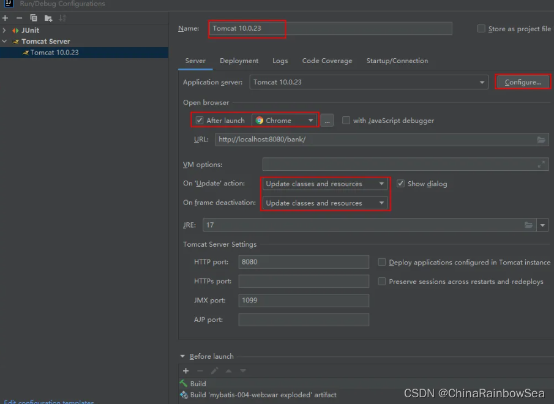Remove selected before launch task

click(200, 370)
